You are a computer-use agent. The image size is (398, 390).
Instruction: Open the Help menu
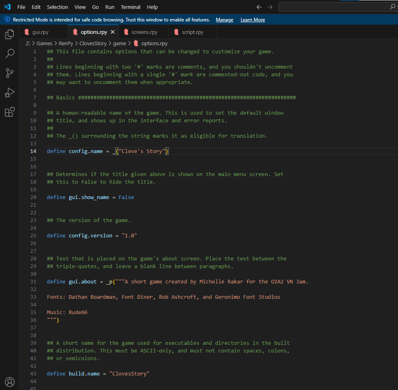click(152, 7)
